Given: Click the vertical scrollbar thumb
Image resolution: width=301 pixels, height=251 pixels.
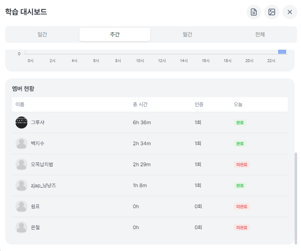Looking at the screenshot, I should pyautogui.click(x=295, y=197).
